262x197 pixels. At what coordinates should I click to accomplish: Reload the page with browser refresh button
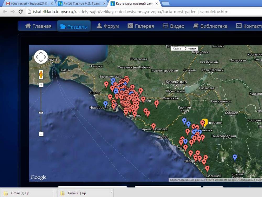(x=21, y=12)
